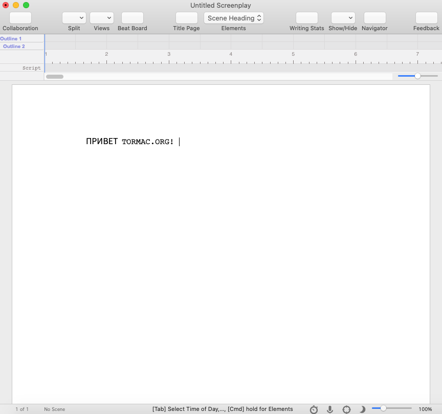
Task: Click the Script row label
Action: (31, 68)
